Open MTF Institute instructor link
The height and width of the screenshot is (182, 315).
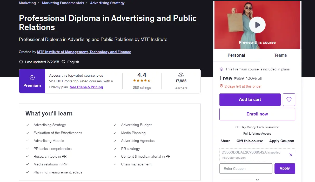tap(84, 52)
